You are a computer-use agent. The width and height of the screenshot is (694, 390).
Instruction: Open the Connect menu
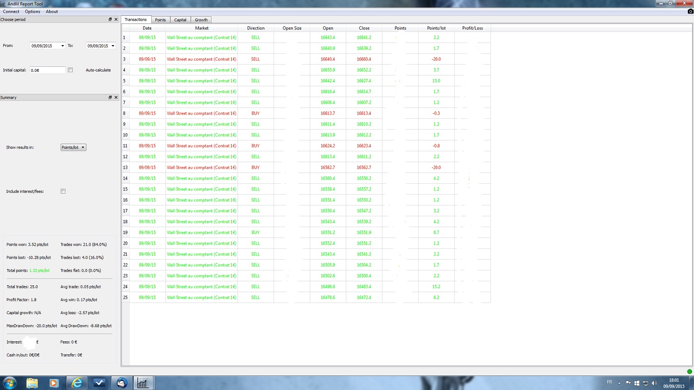(x=11, y=12)
